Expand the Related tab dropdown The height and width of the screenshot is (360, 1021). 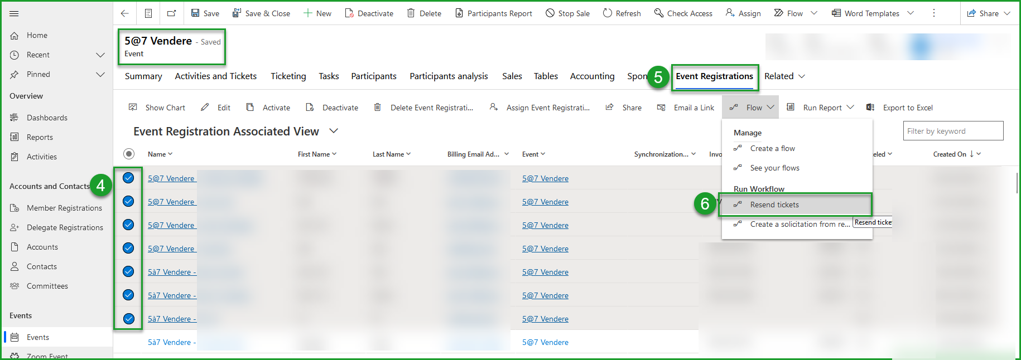pyautogui.click(x=802, y=76)
